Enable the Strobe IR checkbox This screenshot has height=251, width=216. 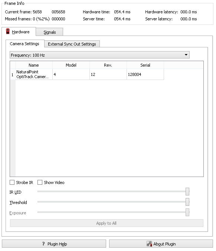tap(12, 183)
